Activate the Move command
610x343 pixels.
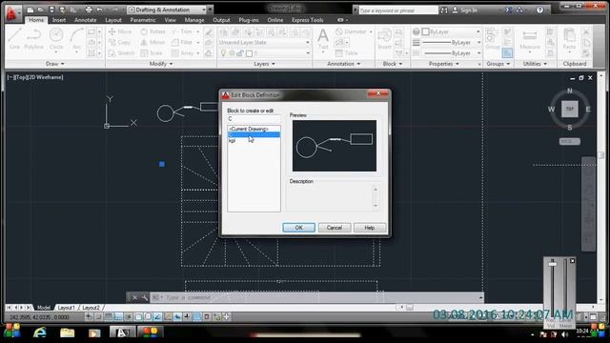[120, 31]
